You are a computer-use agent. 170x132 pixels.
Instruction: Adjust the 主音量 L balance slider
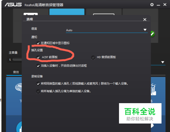pyautogui.click(x=17, y=59)
